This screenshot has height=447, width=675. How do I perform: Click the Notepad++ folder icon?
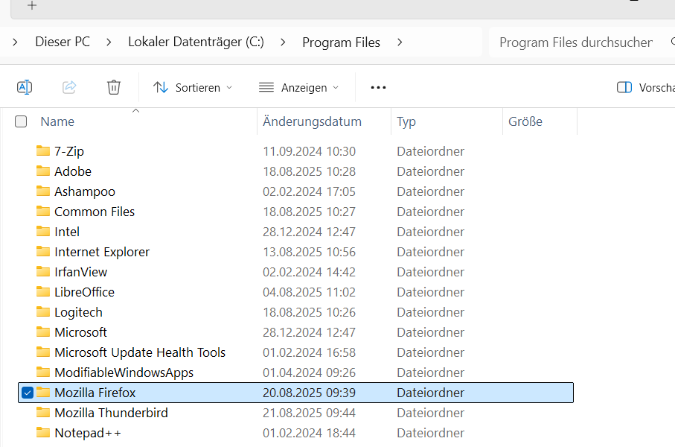pyautogui.click(x=43, y=432)
